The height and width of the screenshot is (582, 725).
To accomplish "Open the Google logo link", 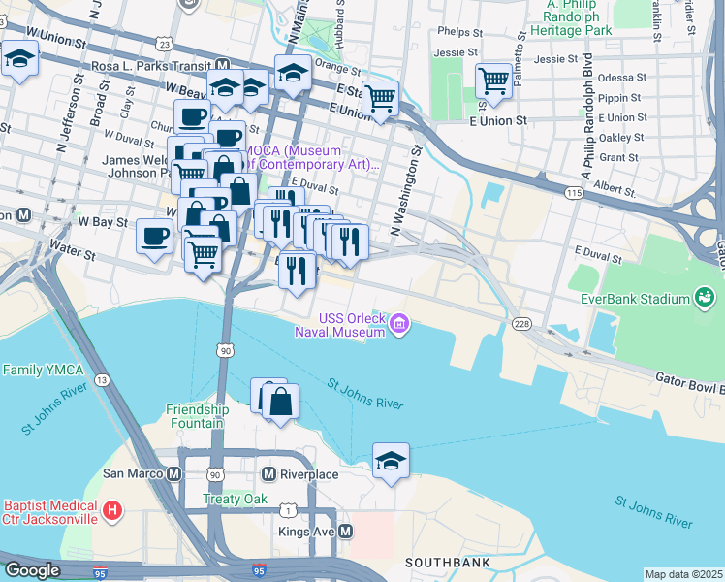I will tap(32, 570).
